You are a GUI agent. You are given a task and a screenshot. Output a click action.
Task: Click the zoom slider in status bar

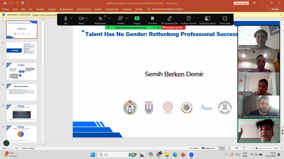pyautogui.click(x=257, y=148)
